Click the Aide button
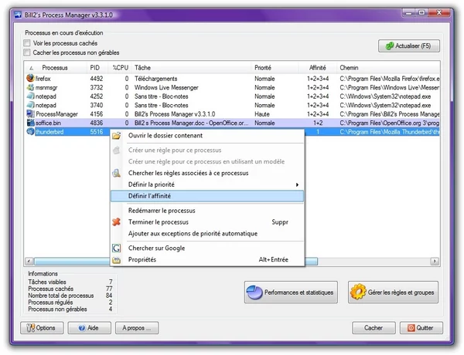 [90, 328]
